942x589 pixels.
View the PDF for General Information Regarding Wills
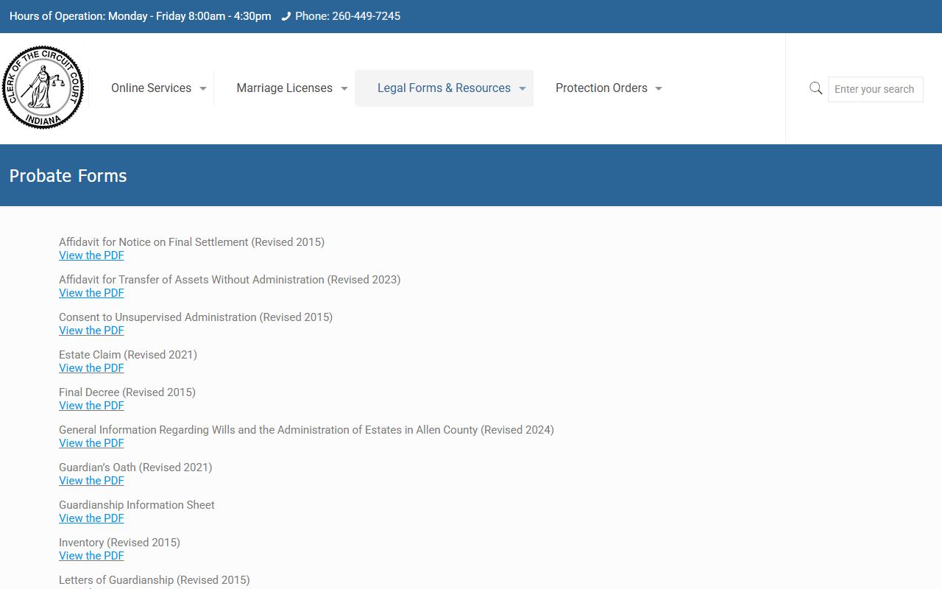91,443
